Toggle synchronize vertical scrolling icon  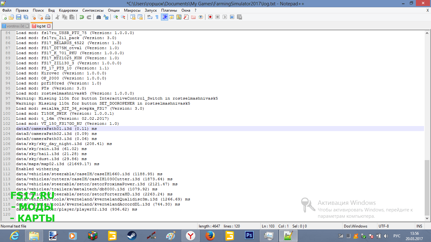[133, 17]
